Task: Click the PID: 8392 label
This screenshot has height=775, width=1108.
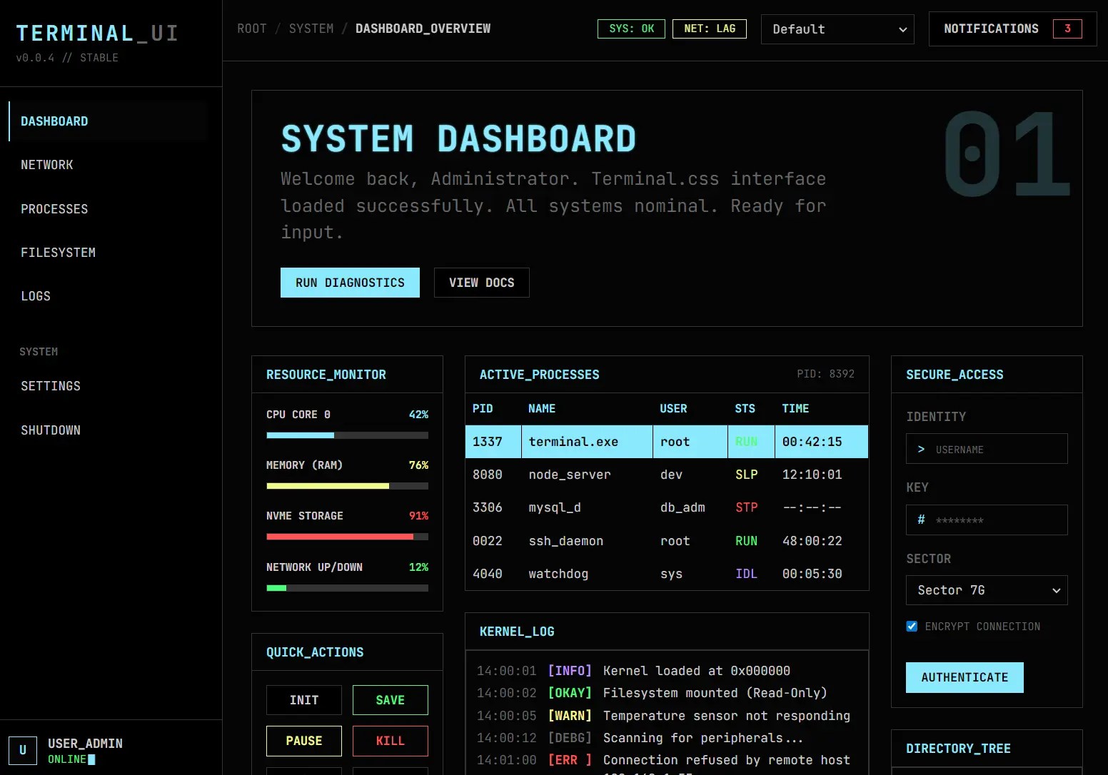Action: 826,374
